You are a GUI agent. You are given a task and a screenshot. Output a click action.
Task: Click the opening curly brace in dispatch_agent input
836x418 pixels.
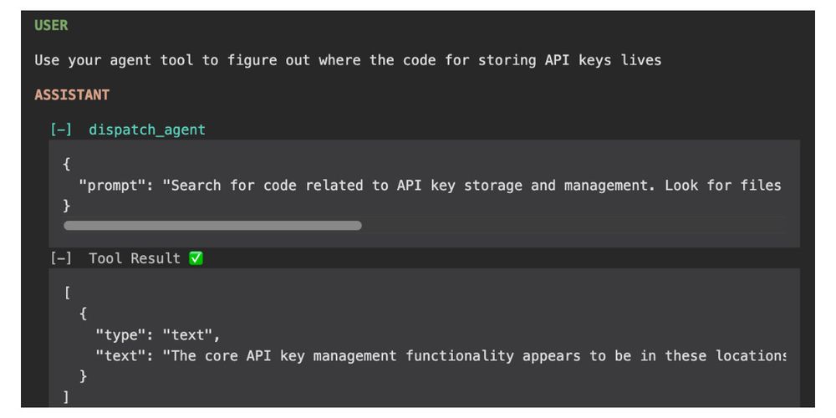67,164
